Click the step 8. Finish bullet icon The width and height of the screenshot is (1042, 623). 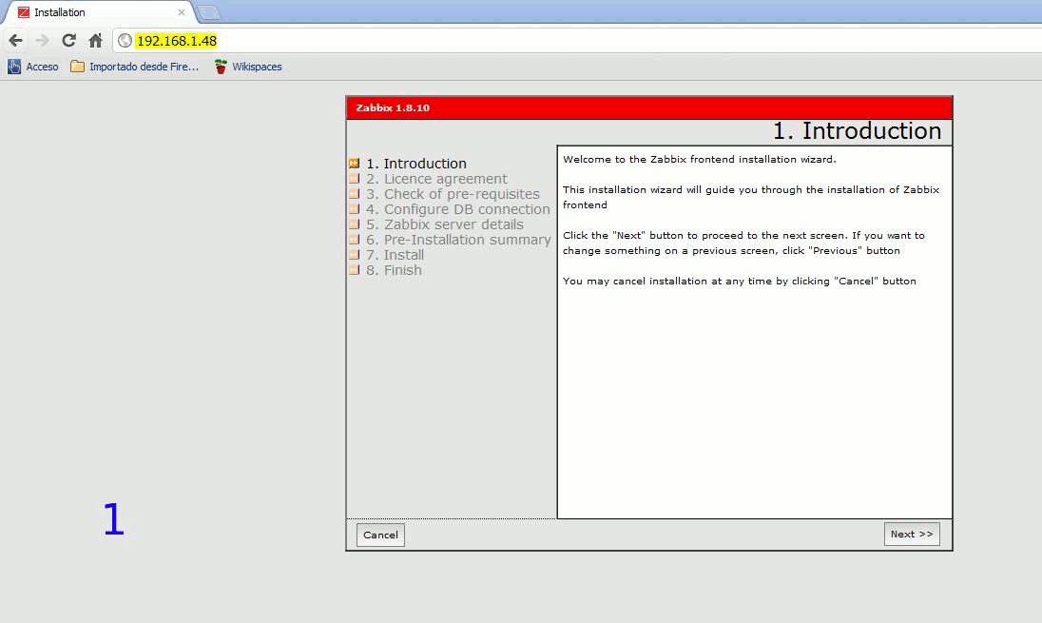[354, 270]
